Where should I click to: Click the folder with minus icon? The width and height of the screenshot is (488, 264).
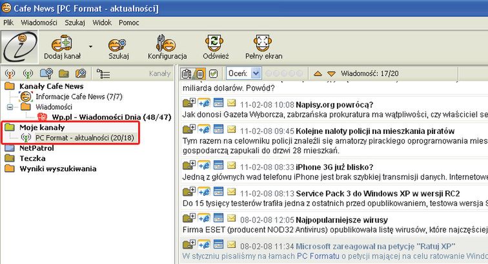pos(64,73)
